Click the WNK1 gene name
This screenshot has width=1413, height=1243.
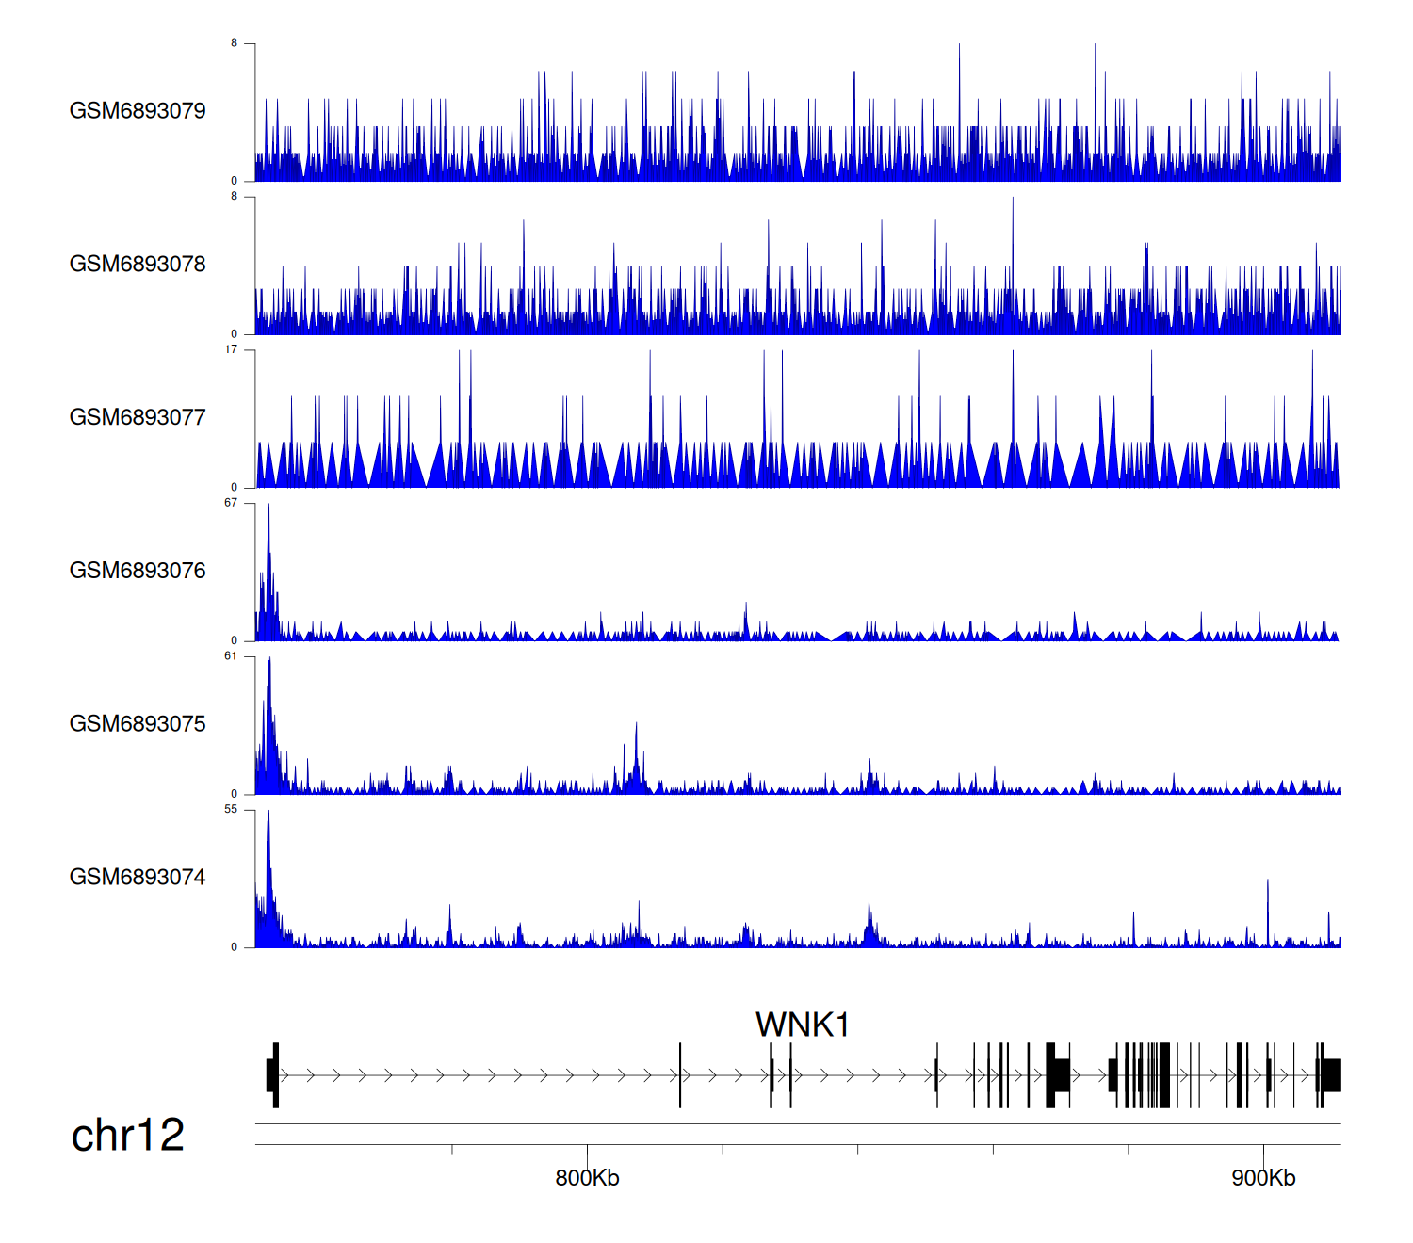(x=803, y=1025)
